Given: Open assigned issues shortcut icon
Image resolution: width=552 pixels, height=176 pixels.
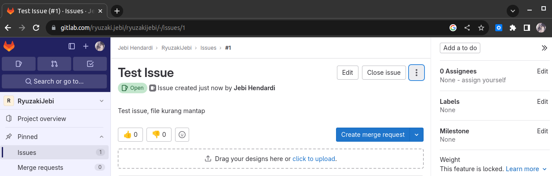Looking at the screenshot, I should tap(19, 64).
